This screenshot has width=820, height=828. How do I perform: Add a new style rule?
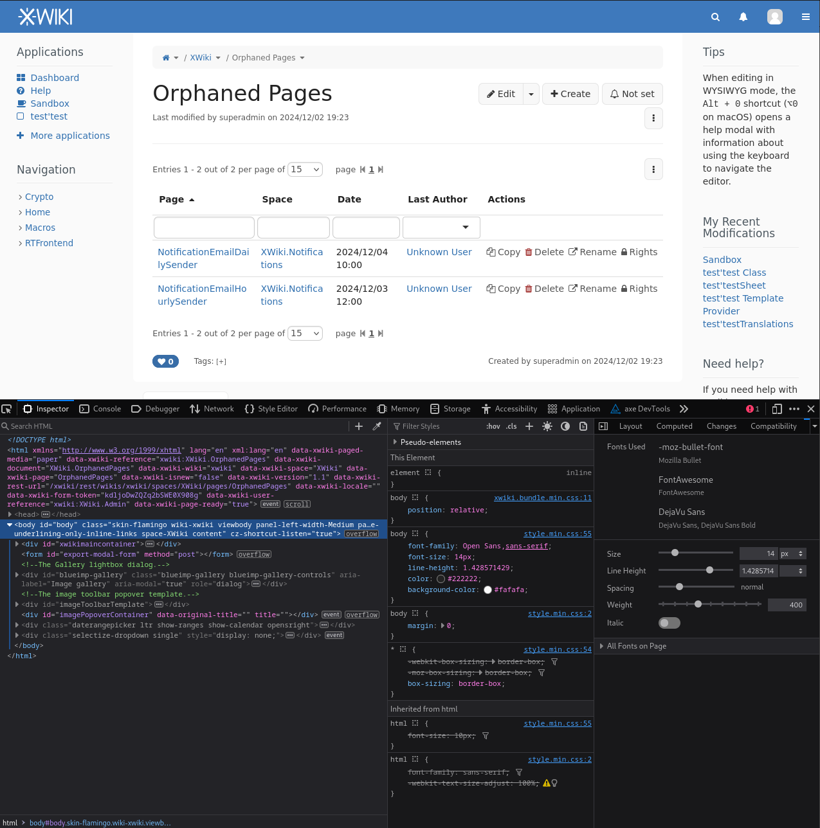[529, 426]
